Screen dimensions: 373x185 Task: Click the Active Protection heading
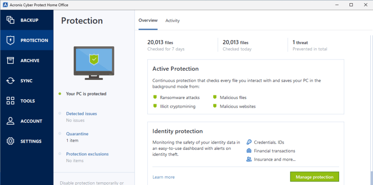175,69
